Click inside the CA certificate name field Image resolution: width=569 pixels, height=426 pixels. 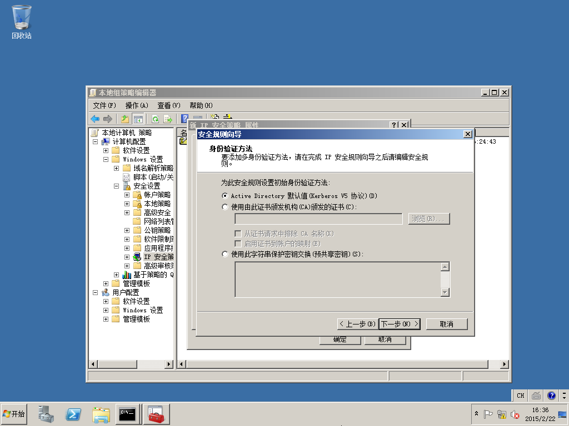318,219
